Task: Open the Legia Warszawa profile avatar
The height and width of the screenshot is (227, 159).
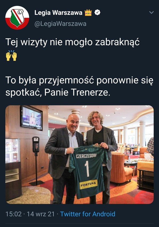Action: coord(17,18)
